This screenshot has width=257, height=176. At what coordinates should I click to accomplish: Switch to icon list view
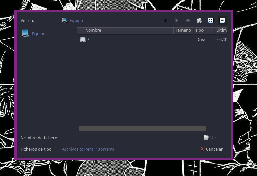coord(211,20)
